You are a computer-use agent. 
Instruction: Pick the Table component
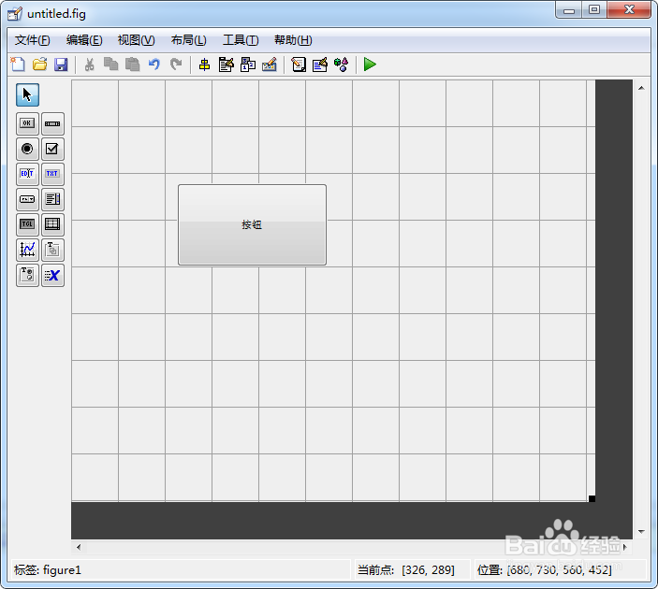click(52, 224)
